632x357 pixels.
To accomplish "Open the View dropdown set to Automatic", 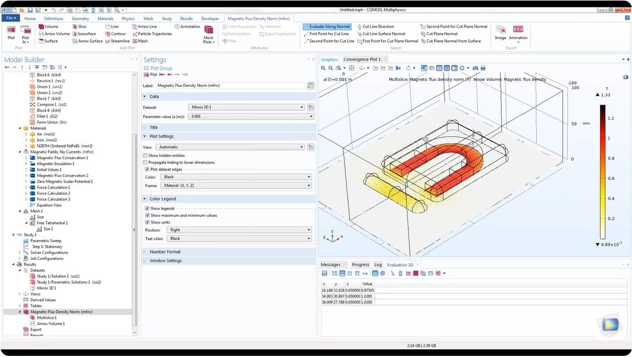I will pos(230,147).
